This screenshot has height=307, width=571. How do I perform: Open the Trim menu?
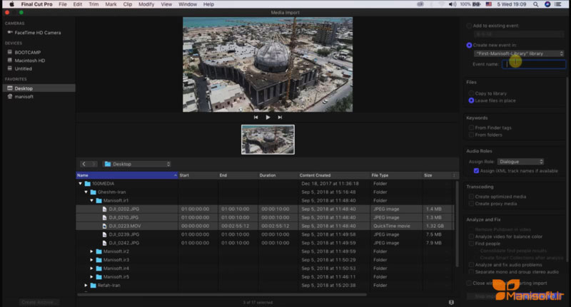[x=94, y=4]
